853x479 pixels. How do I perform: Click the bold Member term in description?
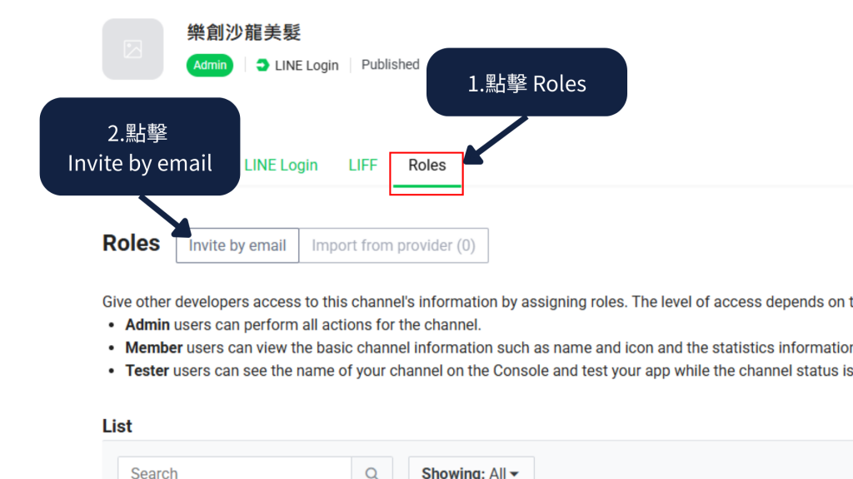153,348
